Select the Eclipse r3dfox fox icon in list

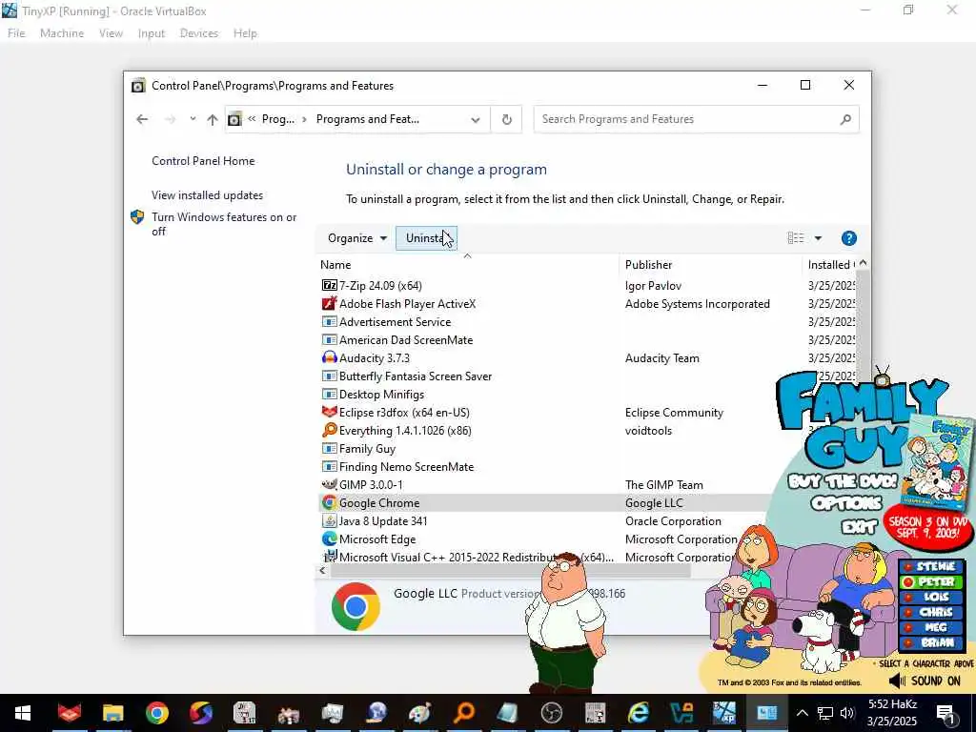[x=329, y=412]
